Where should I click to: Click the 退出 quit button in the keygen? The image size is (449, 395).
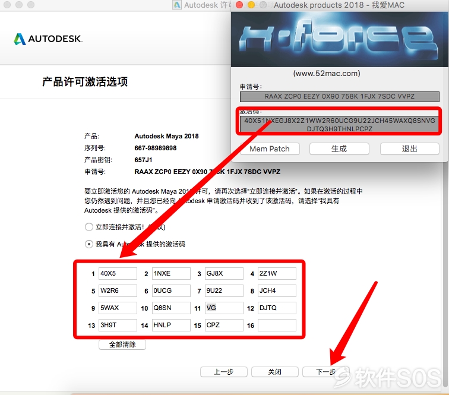[x=410, y=148]
